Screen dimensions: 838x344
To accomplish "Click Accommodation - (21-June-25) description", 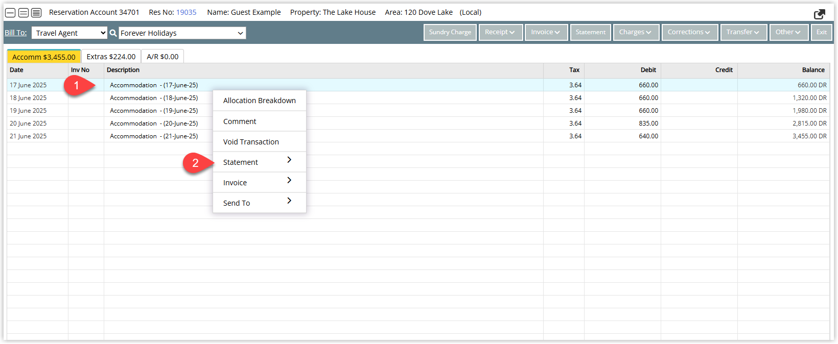I will (x=154, y=136).
